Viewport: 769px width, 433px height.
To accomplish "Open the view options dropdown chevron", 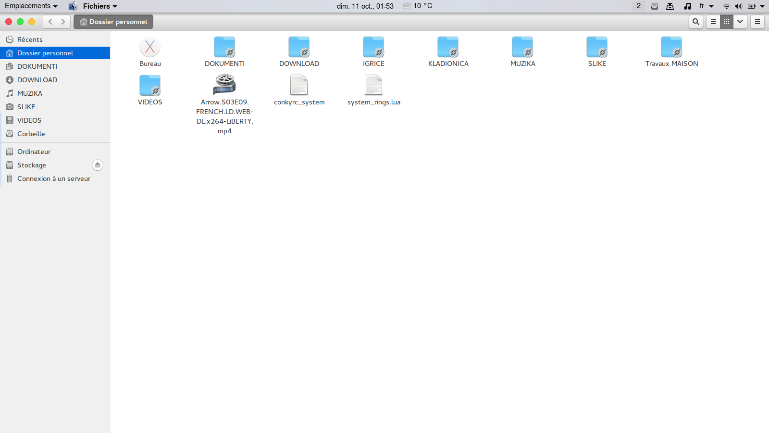I will coord(740,22).
